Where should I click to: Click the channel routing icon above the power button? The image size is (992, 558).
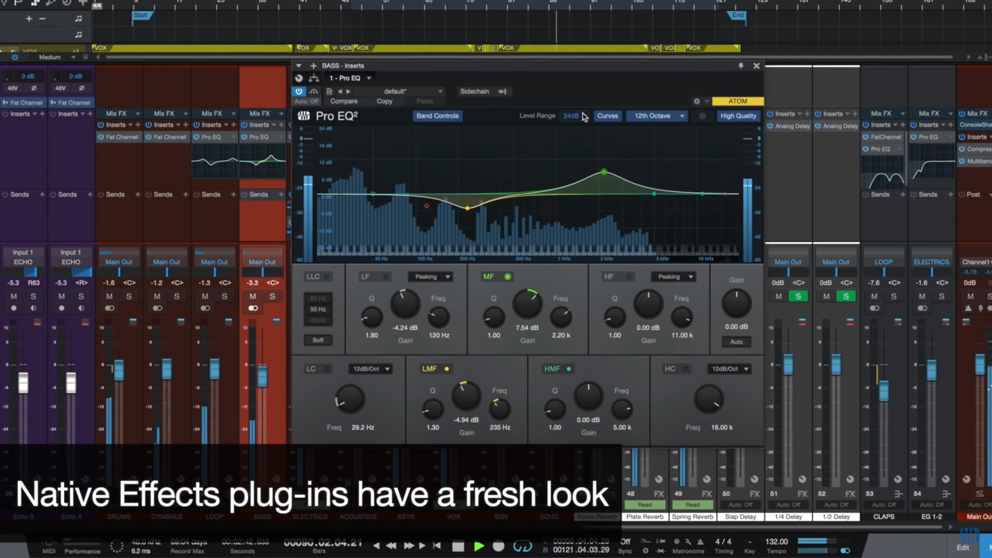[314, 78]
